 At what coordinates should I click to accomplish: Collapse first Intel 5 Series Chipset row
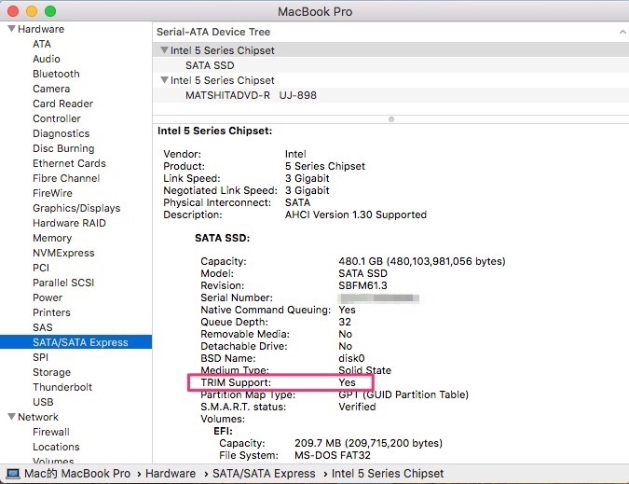(164, 50)
